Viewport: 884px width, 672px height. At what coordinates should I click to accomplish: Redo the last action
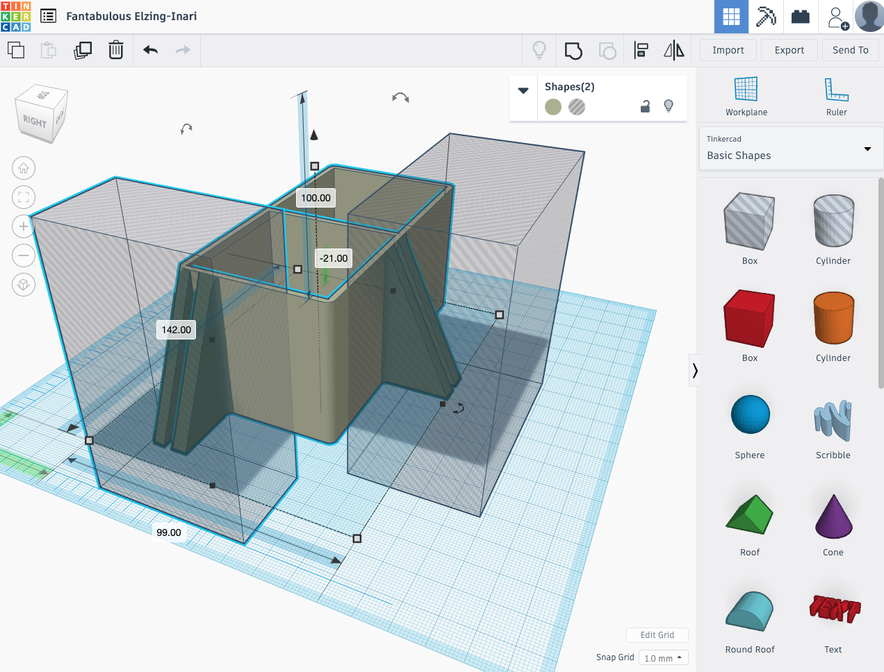click(183, 50)
